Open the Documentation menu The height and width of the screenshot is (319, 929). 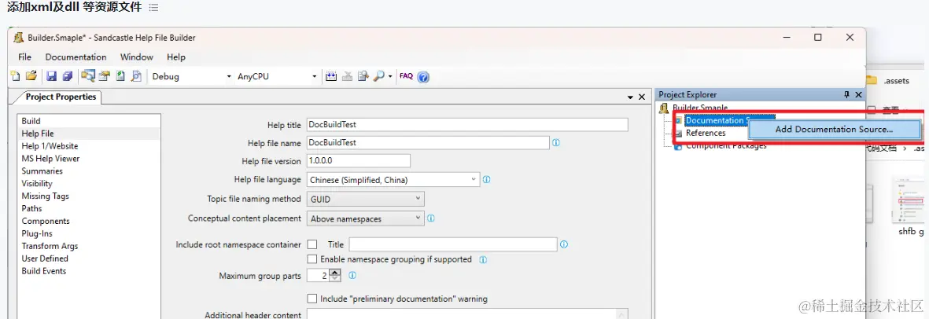(76, 57)
